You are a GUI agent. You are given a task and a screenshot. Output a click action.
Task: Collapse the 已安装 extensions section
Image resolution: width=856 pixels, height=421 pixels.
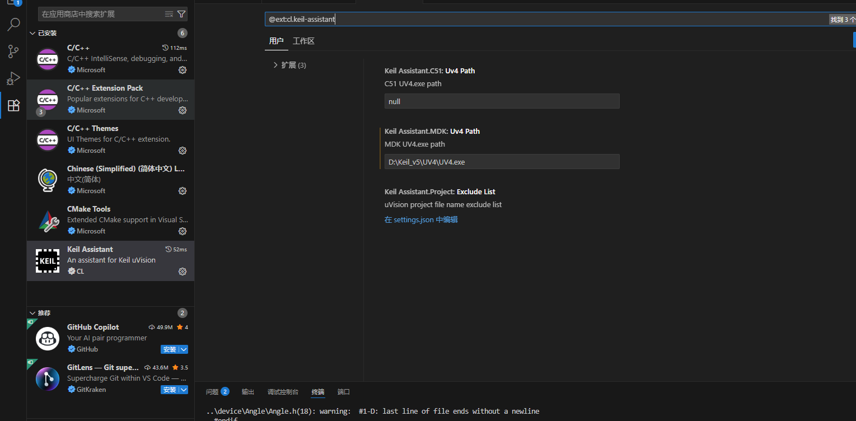32,32
